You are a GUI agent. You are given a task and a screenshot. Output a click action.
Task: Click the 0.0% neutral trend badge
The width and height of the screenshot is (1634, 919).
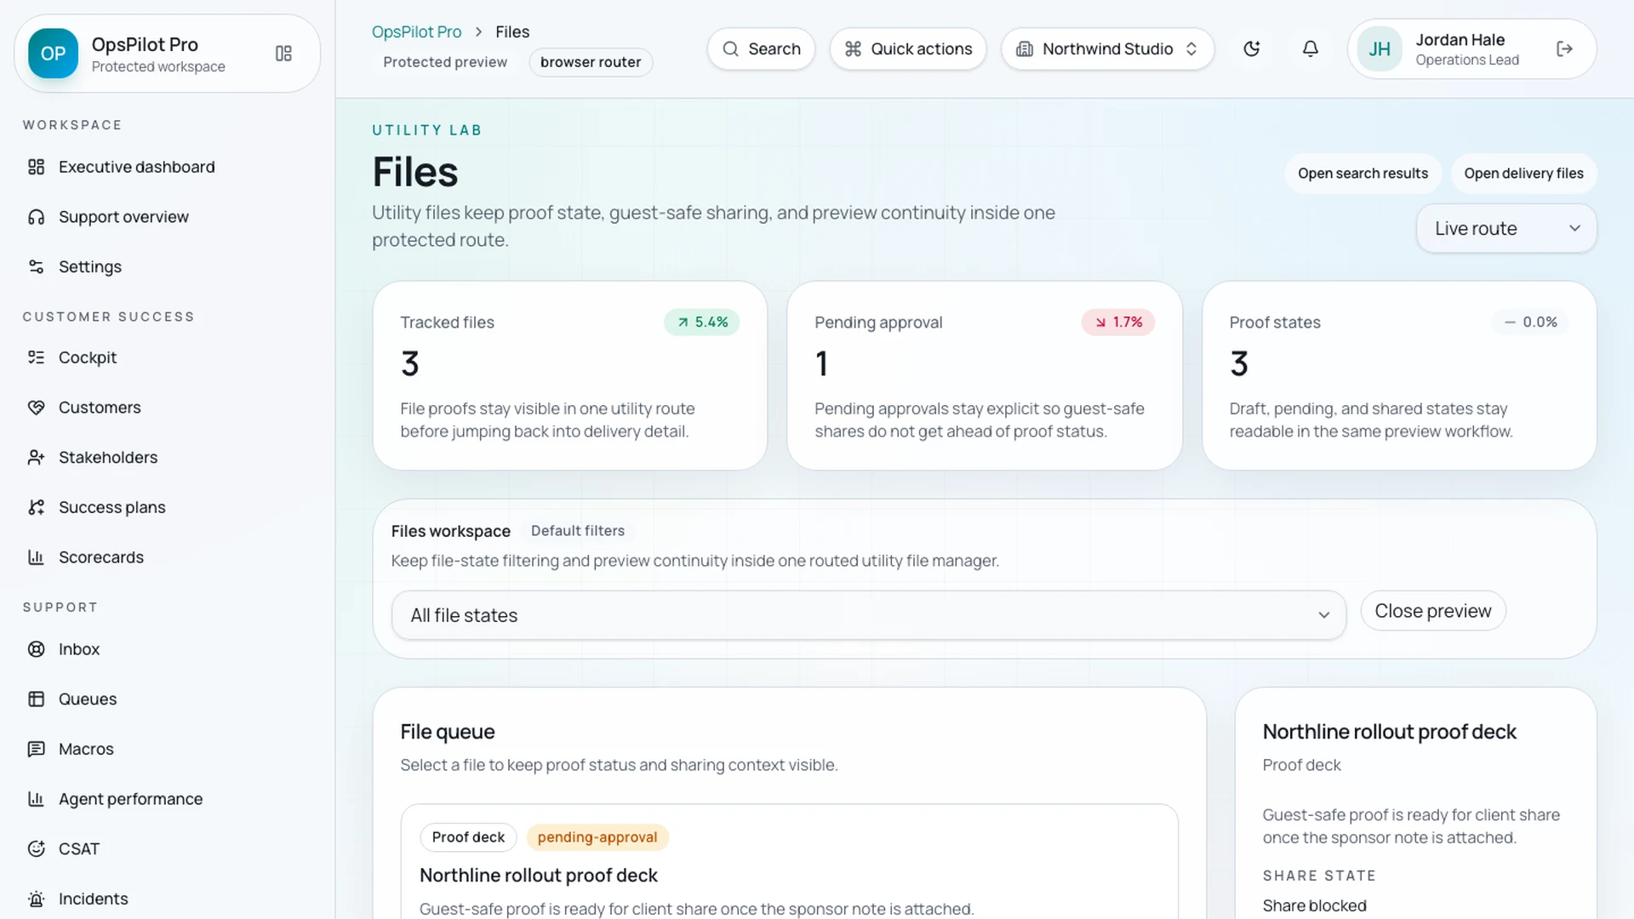(x=1530, y=323)
